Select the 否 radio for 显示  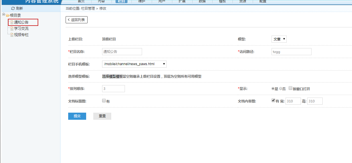coord(281,89)
